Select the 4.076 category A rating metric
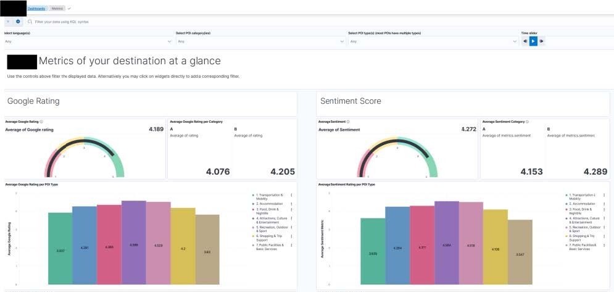Viewport: 614px width, 292px height. pyautogui.click(x=218, y=171)
